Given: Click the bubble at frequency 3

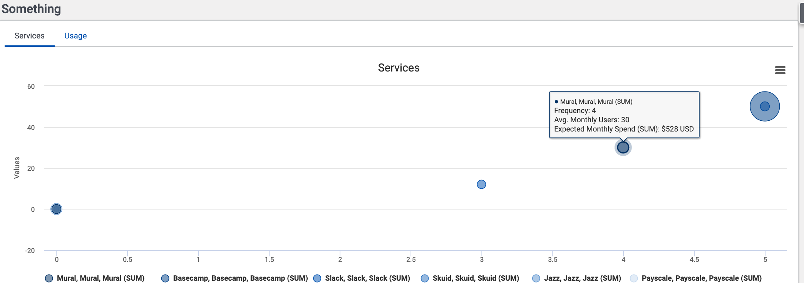Looking at the screenshot, I should tap(481, 185).
